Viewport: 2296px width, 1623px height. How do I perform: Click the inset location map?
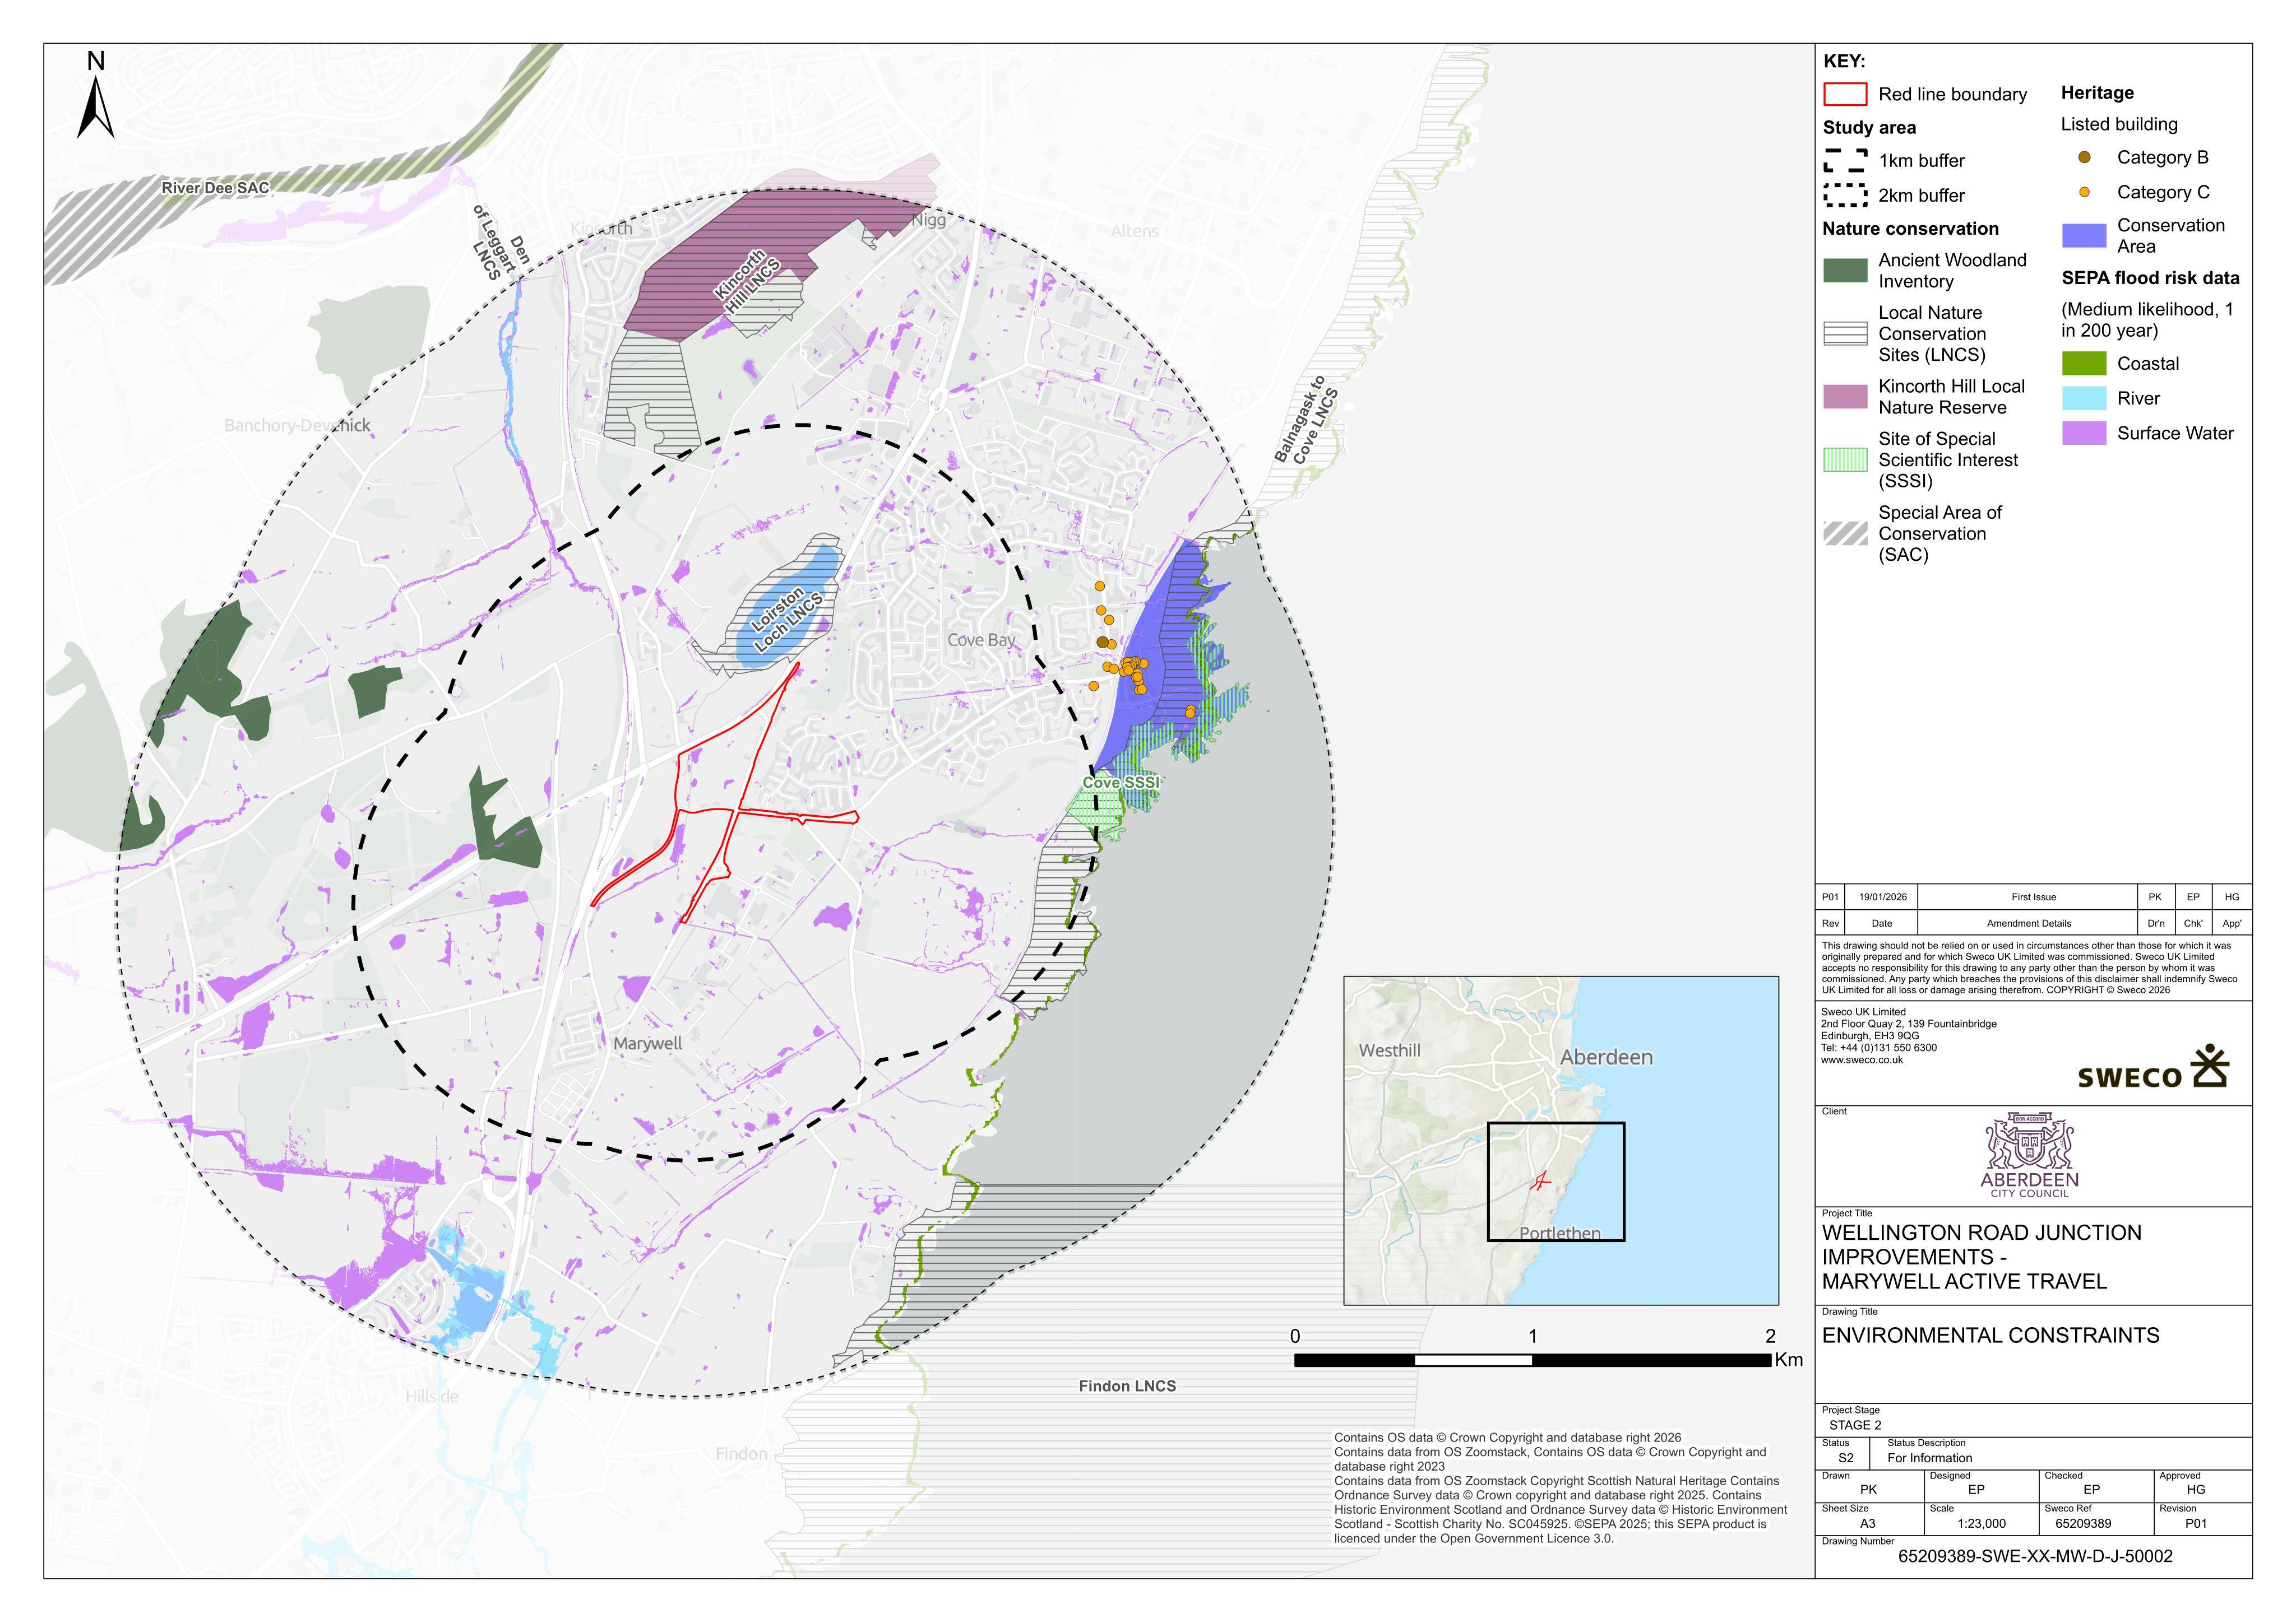pyautogui.click(x=1561, y=1140)
